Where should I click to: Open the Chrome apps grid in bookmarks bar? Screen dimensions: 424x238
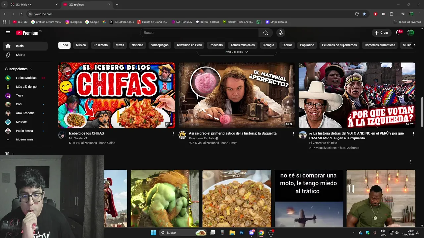point(4,22)
